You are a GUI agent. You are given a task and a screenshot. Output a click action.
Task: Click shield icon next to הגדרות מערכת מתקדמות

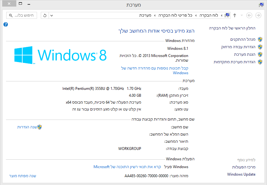point(260,62)
